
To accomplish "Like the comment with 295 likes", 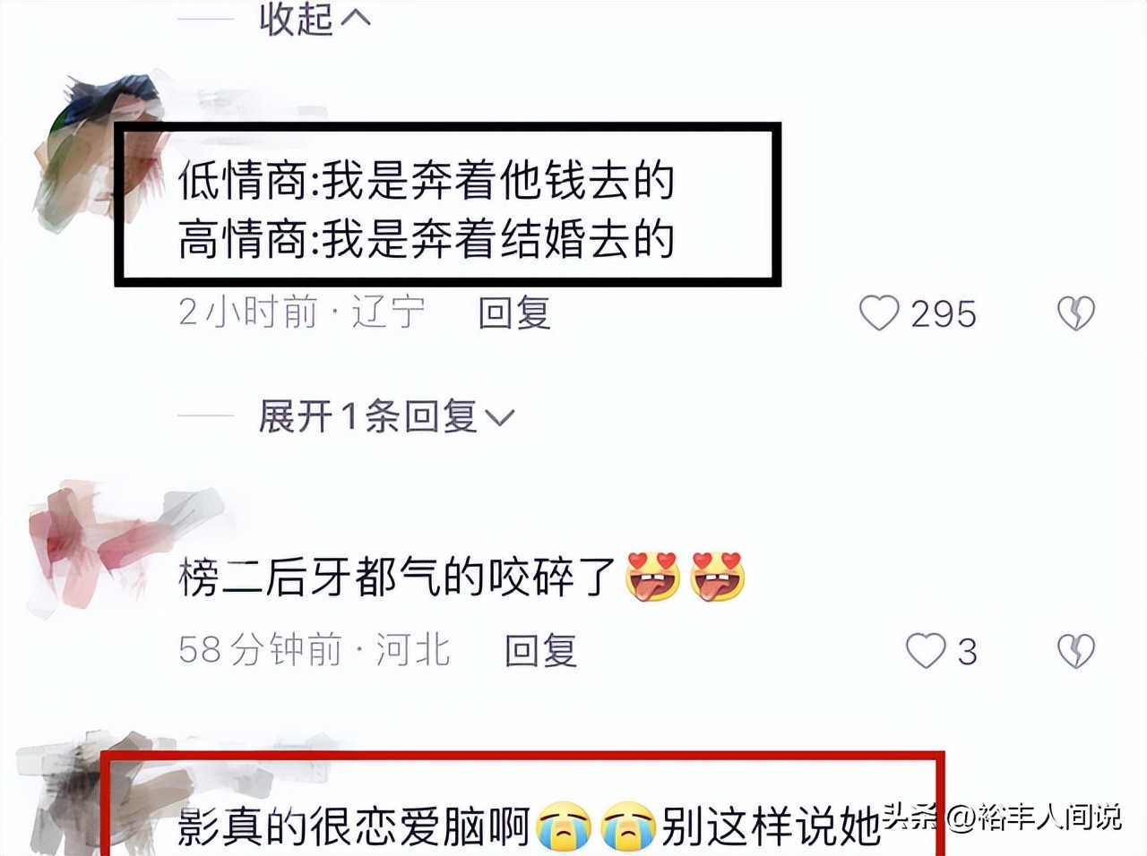I will pos(878,313).
